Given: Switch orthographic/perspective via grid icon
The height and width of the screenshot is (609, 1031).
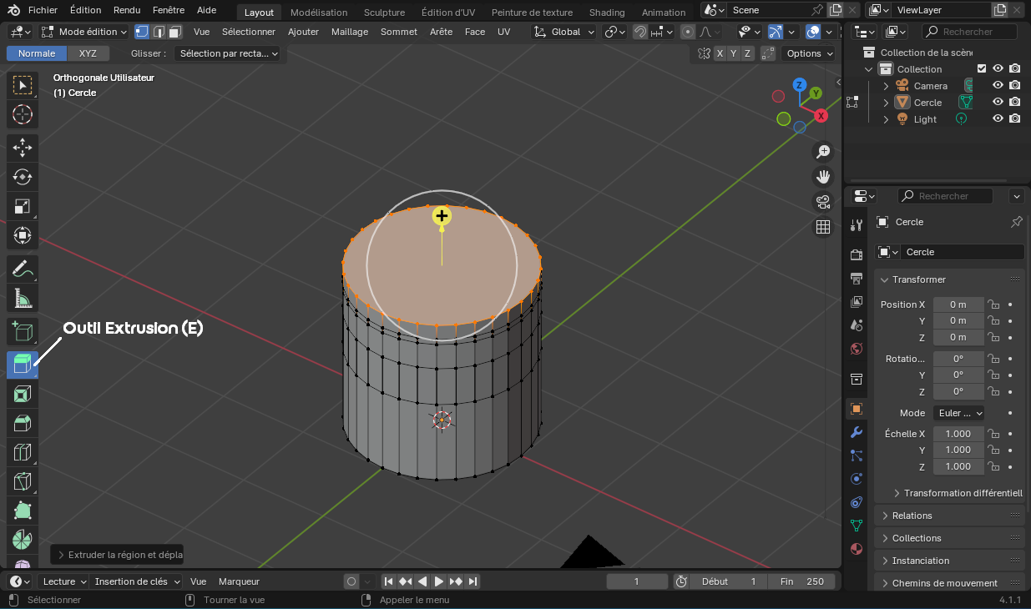Looking at the screenshot, I should point(823,227).
